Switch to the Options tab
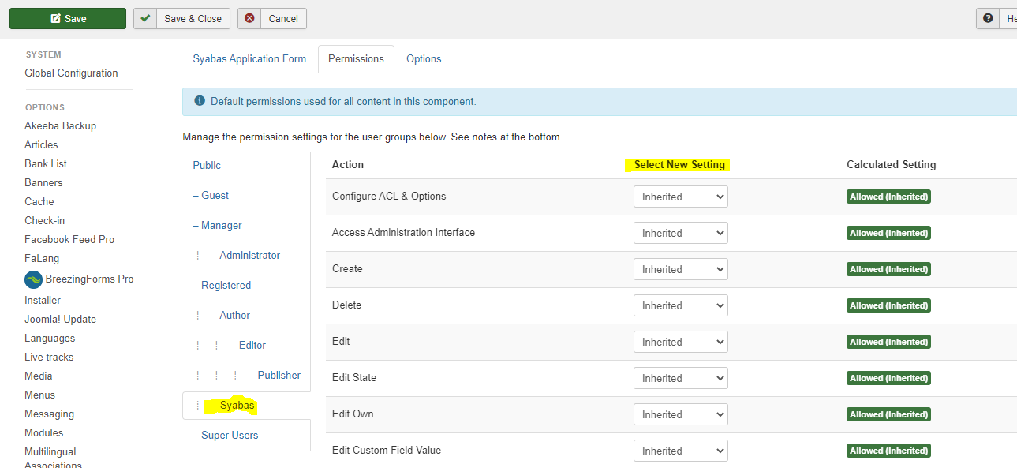The width and height of the screenshot is (1017, 468). tap(424, 59)
